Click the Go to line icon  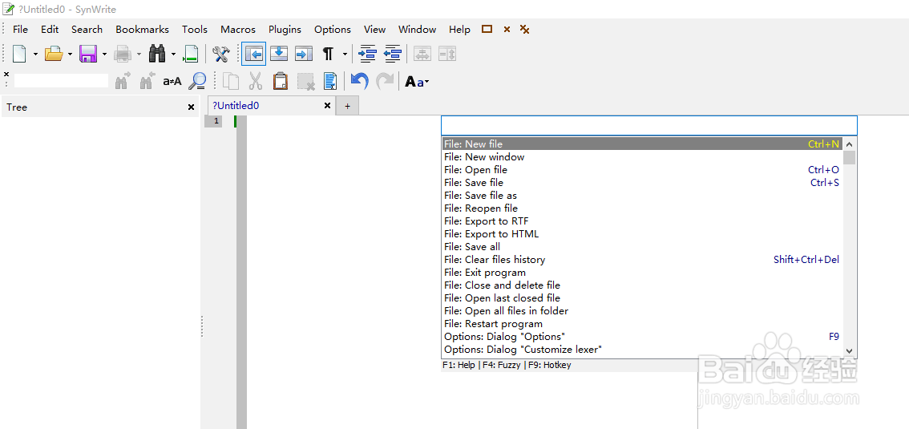[x=191, y=54]
